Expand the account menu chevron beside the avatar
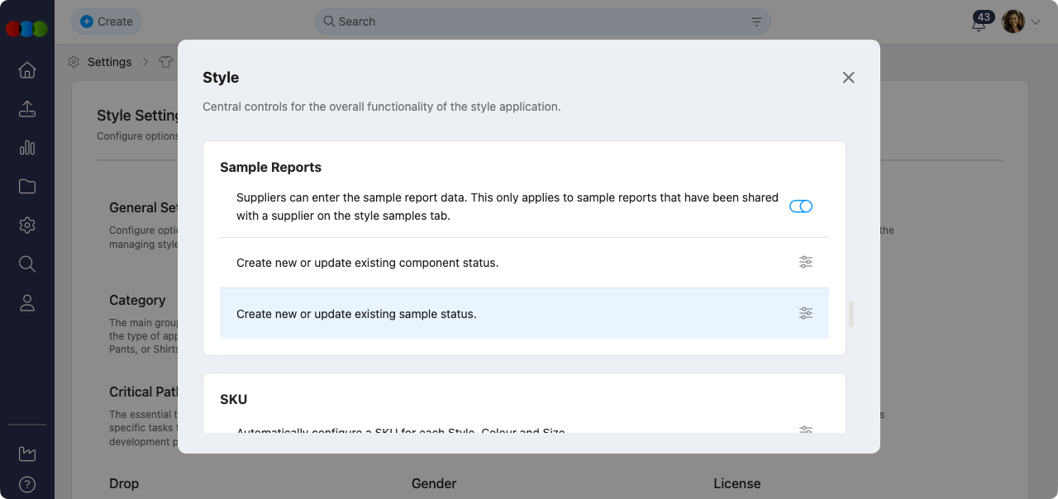The width and height of the screenshot is (1058, 499). [x=1035, y=22]
